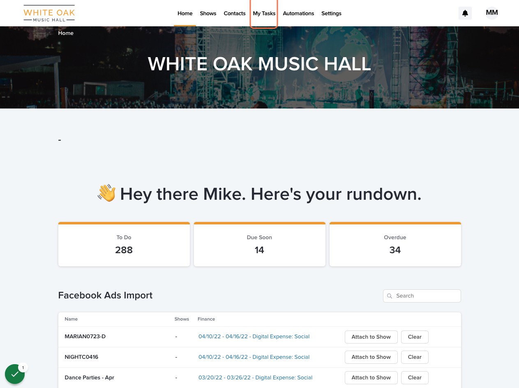Focus the Facebook Ads Import search field
This screenshot has height=388, width=519.
pos(422,296)
